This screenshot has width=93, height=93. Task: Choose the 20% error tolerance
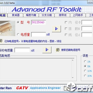point(85,76)
